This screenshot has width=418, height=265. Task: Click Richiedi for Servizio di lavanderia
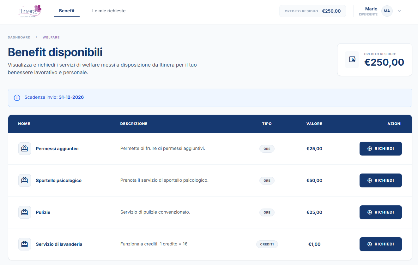click(380, 244)
